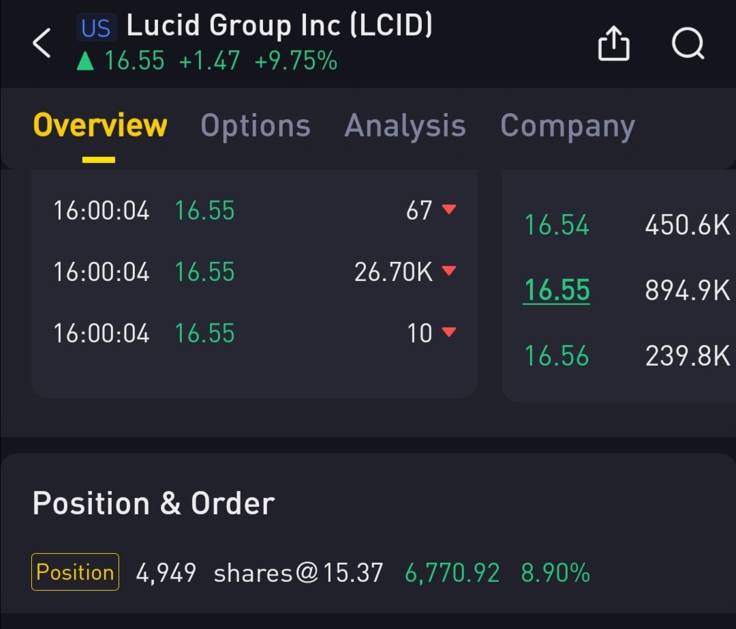
Task: Tap red down arrow beside 26.70K
Action: (448, 271)
